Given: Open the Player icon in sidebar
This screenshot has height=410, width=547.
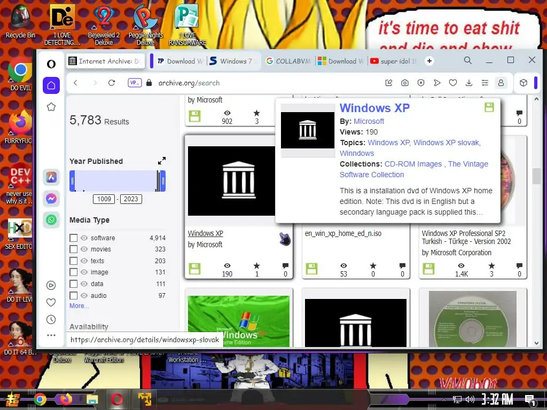Looking at the screenshot, I should (51, 286).
